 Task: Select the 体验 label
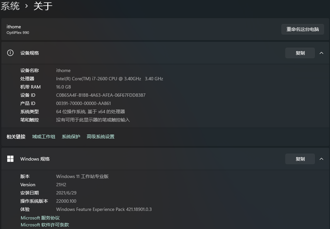[25, 209]
